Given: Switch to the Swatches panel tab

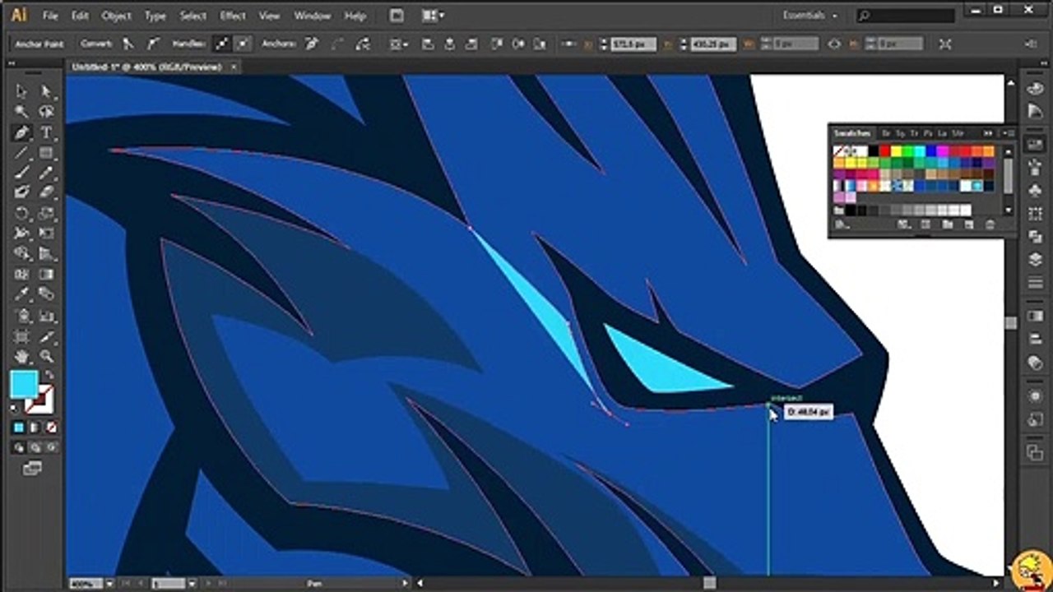Looking at the screenshot, I should click(851, 133).
